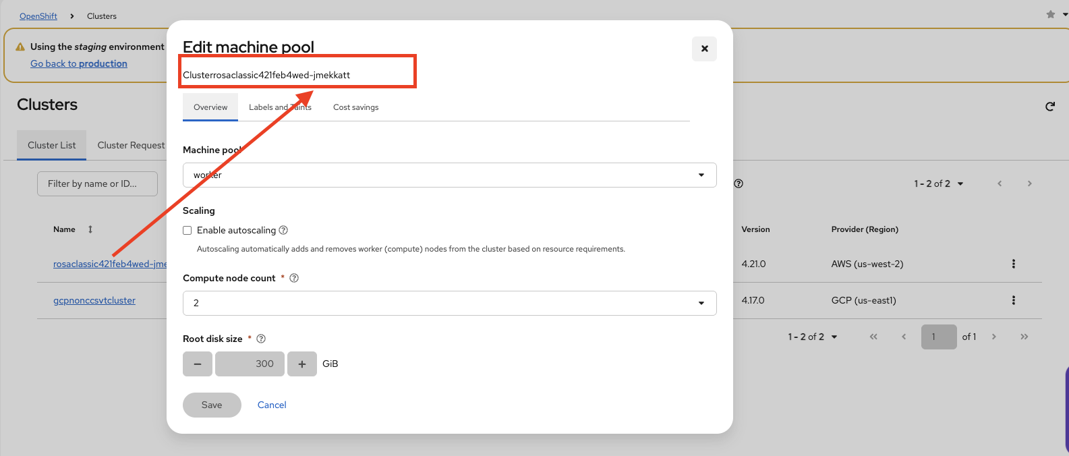Click the sort icon beside the Name column
Screen dimensions: 1069x456
tap(90, 229)
